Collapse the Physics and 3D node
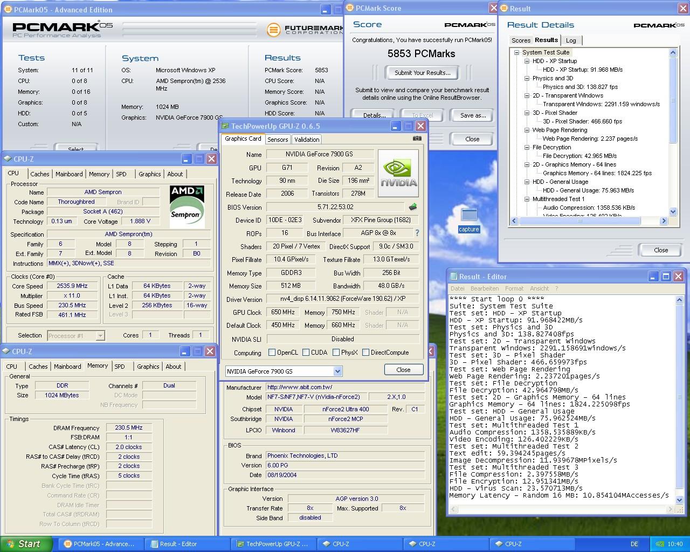 pyautogui.click(x=527, y=78)
